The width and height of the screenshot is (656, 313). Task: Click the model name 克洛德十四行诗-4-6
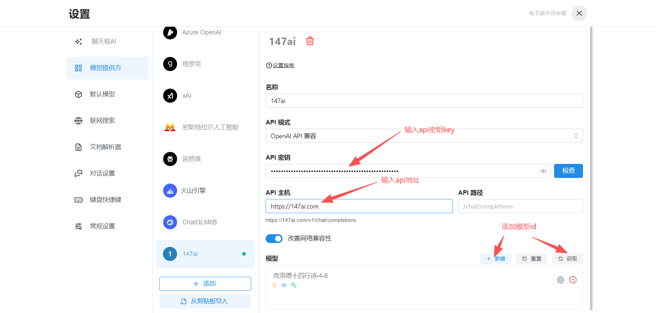(x=300, y=276)
